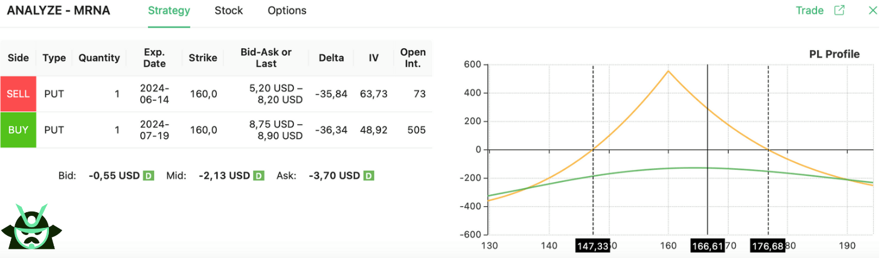
Task: Click the samurai mask logo icon
Action: tap(31, 227)
